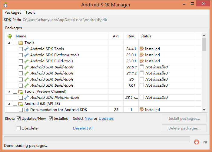Click not-installed status icon for Build-tools 19.1

(141, 85)
